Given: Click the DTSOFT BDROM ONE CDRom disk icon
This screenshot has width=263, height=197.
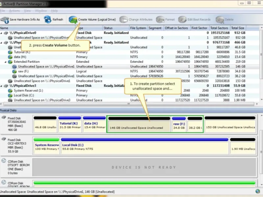Looking at the screenshot, I should click(4, 161).
